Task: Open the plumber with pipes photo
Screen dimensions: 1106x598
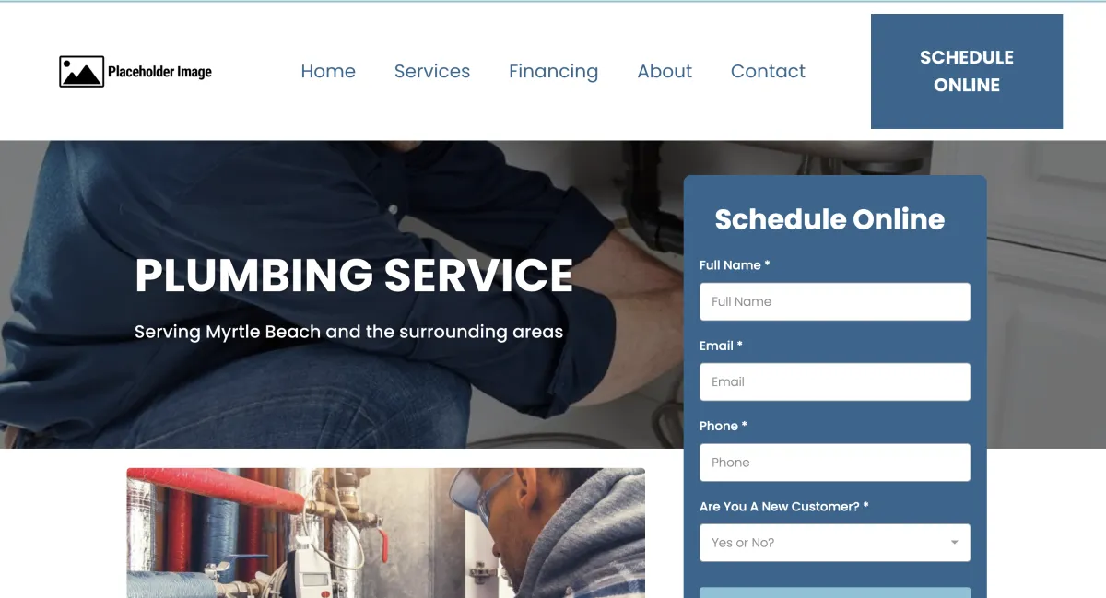Action: [385, 533]
